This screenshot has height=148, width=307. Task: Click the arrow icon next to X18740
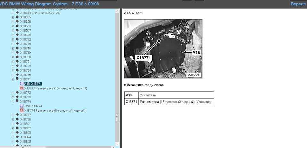point(17,48)
